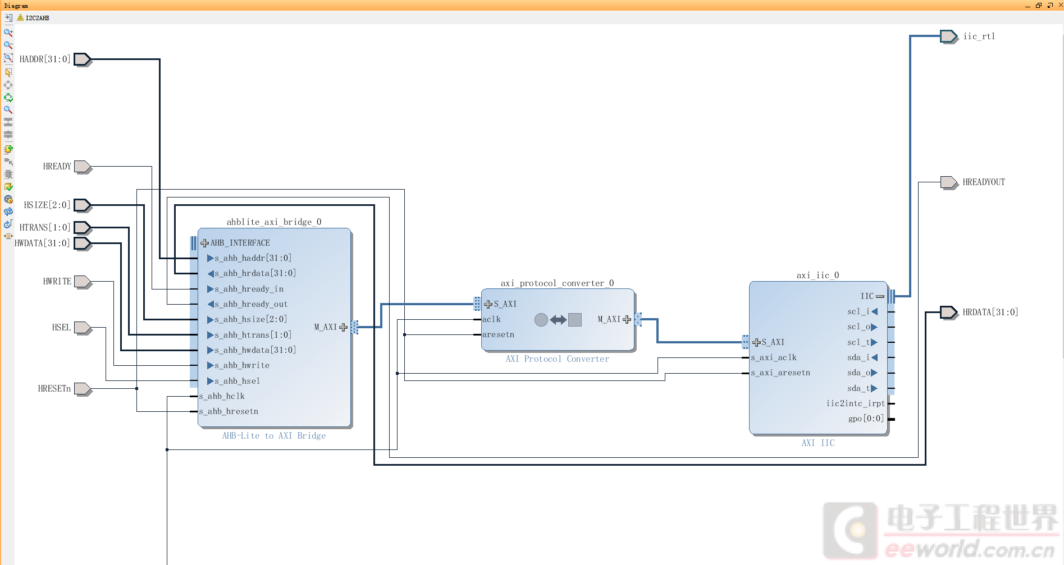This screenshot has height=565, width=1064.
Task: Expand M_AXI on axi_protocol_converter_0
Action: tap(627, 319)
